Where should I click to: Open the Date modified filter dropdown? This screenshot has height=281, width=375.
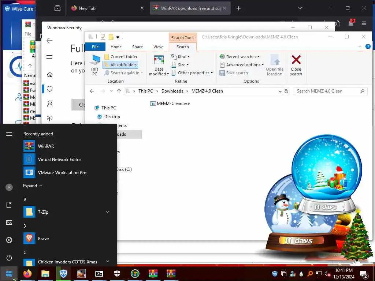(x=159, y=65)
